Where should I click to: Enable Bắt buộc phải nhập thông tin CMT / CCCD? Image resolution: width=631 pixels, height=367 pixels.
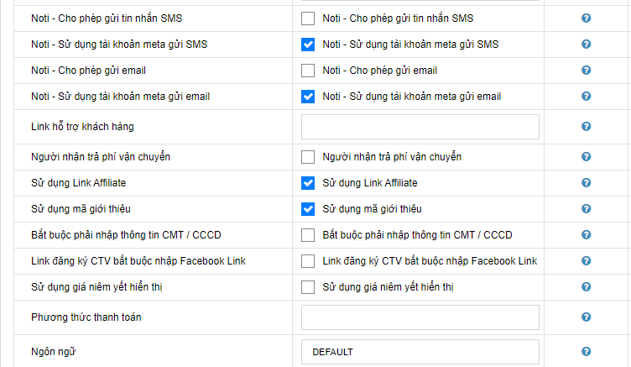[x=308, y=234]
